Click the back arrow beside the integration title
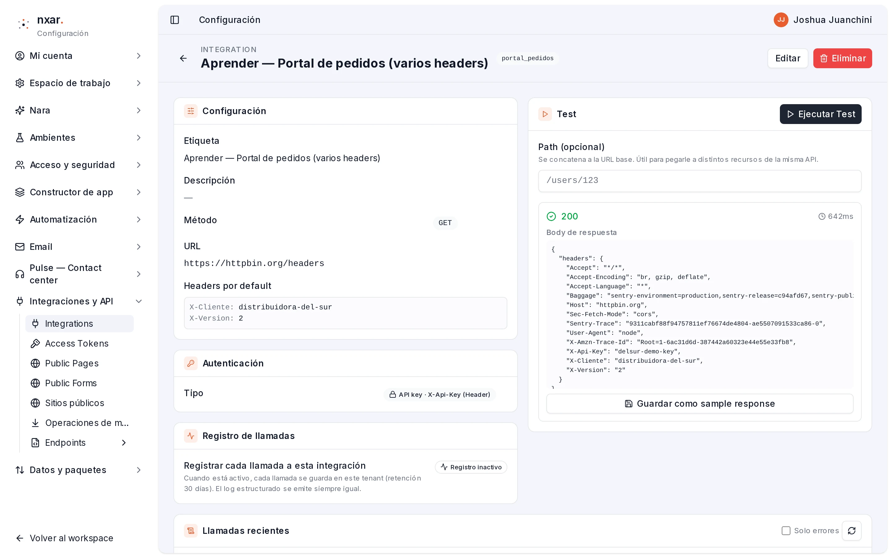 [x=183, y=58]
